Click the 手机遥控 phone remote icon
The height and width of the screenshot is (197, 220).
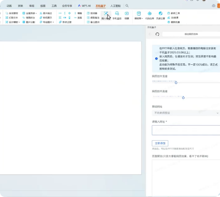[x=117, y=16]
